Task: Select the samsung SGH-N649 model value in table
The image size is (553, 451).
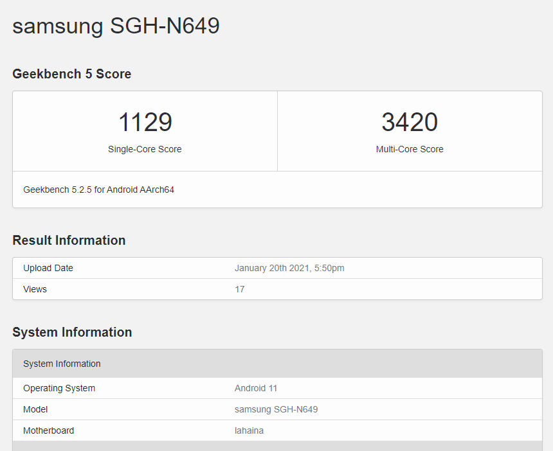Action: coord(276,409)
